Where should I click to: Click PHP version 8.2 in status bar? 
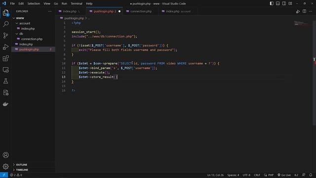coord(296,175)
